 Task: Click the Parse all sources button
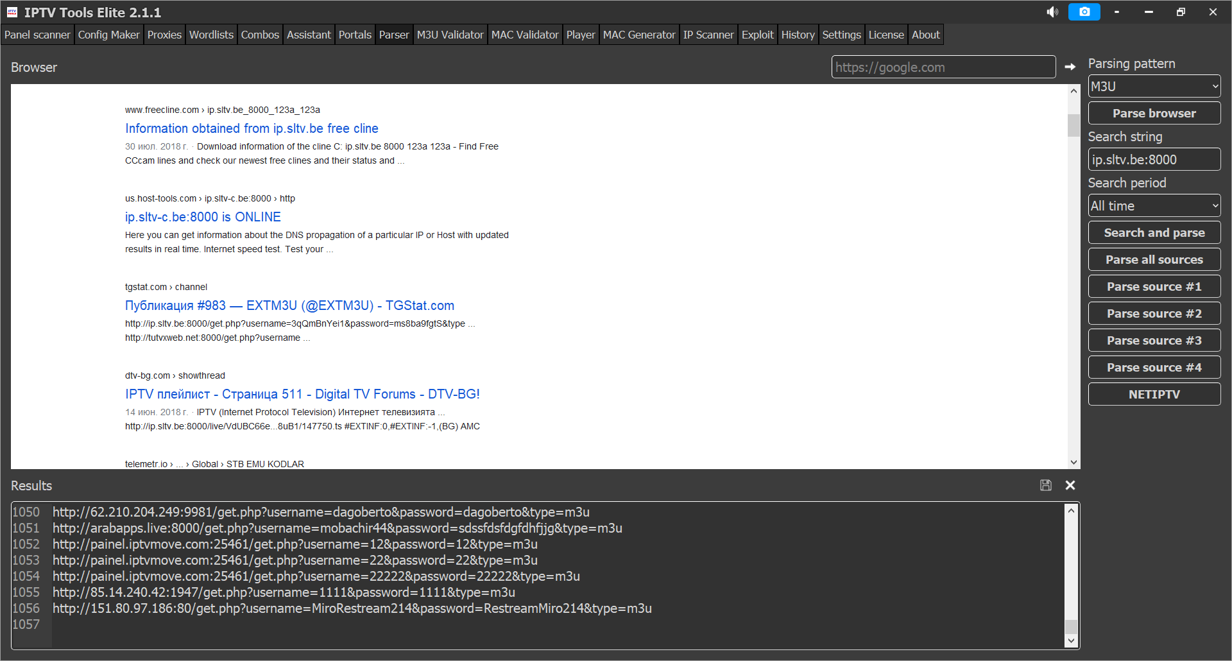coord(1154,259)
